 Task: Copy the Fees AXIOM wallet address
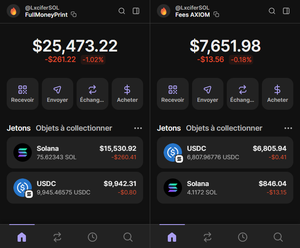[216, 14]
